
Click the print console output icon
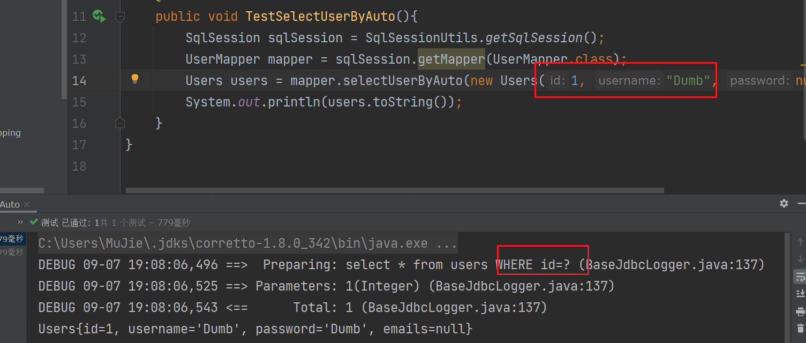(x=801, y=311)
